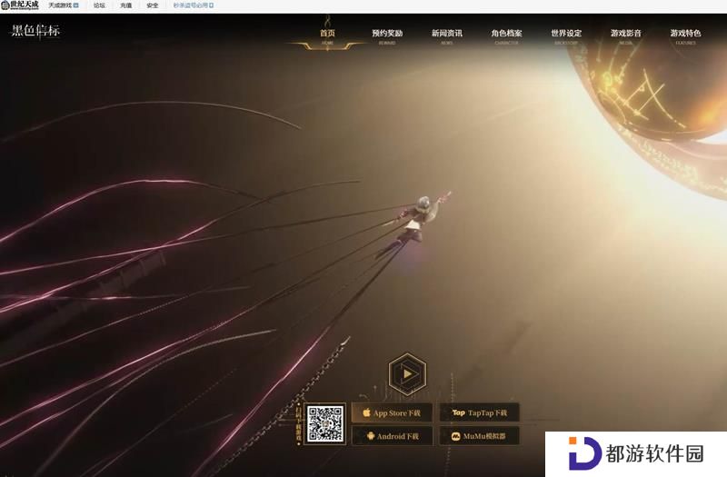
Task: Open the 安全 security link
Action: click(x=152, y=5)
